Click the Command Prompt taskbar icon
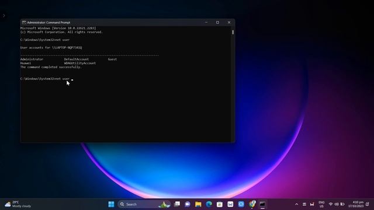Image resolution: width=374 pixels, height=210 pixels. click(262, 204)
